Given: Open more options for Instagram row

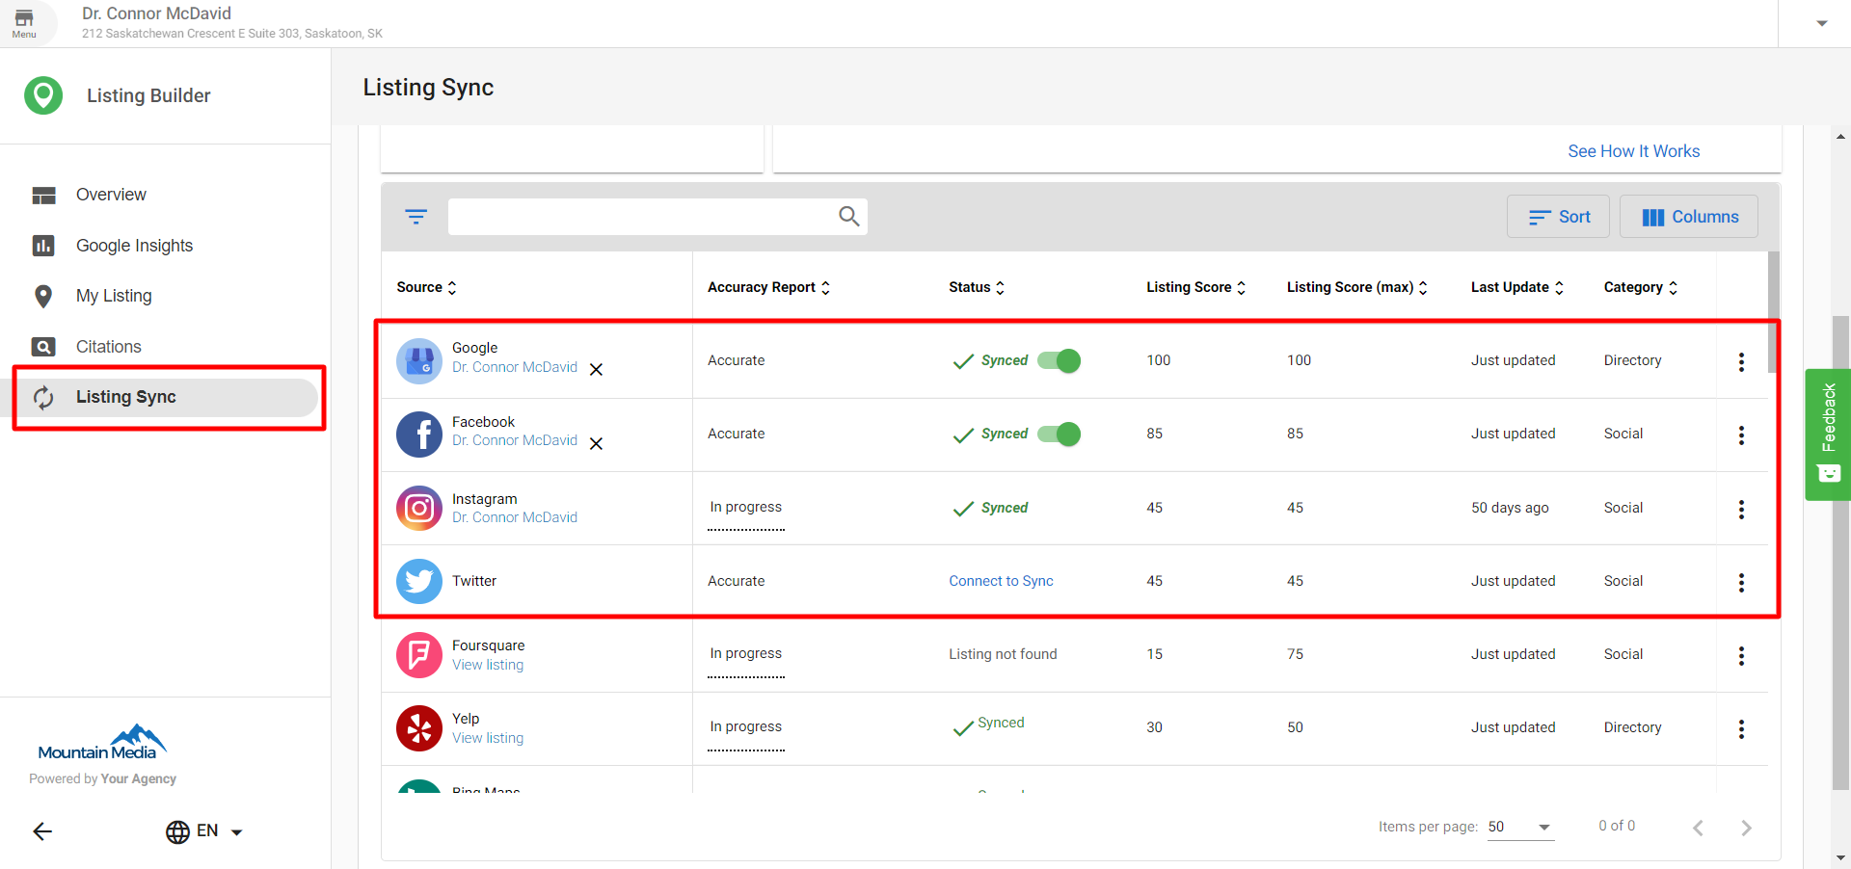Looking at the screenshot, I should click(x=1741, y=509).
